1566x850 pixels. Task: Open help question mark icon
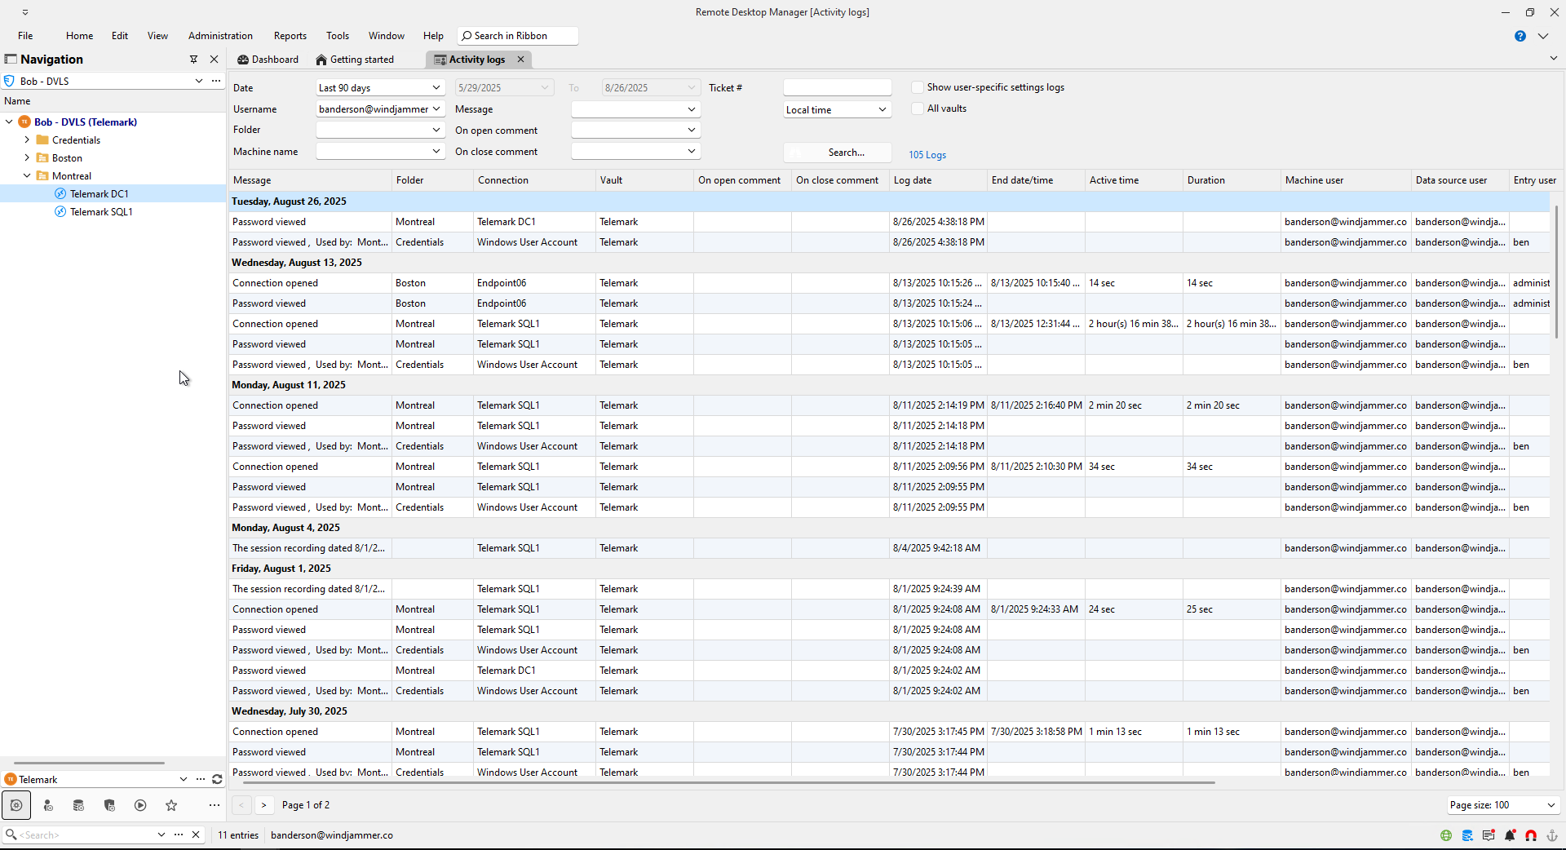point(1520,36)
